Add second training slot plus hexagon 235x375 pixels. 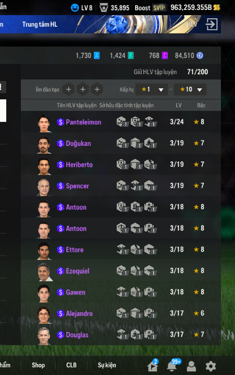point(83,89)
